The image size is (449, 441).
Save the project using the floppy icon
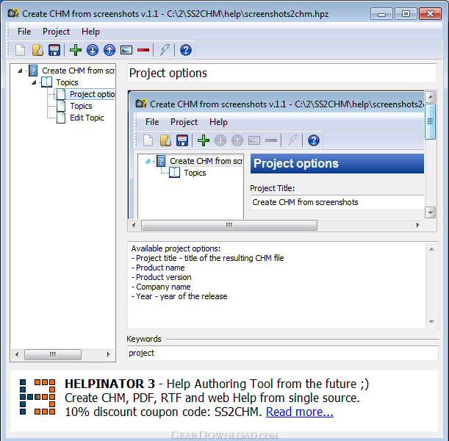pos(54,50)
